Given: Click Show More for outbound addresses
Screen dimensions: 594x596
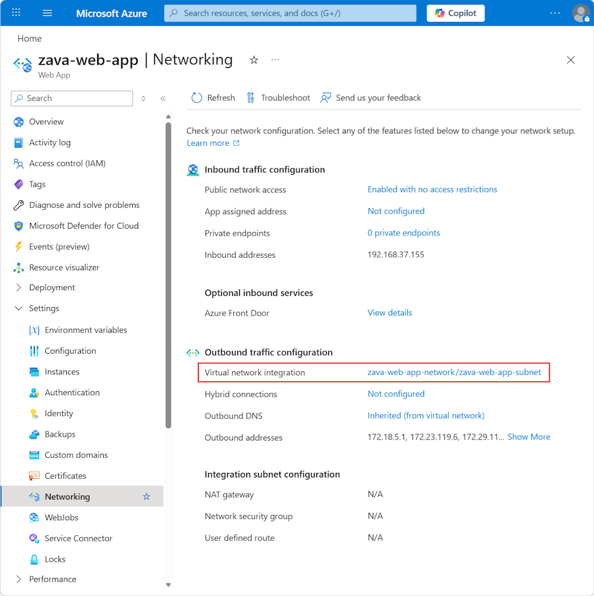Looking at the screenshot, I should (529, 437).
